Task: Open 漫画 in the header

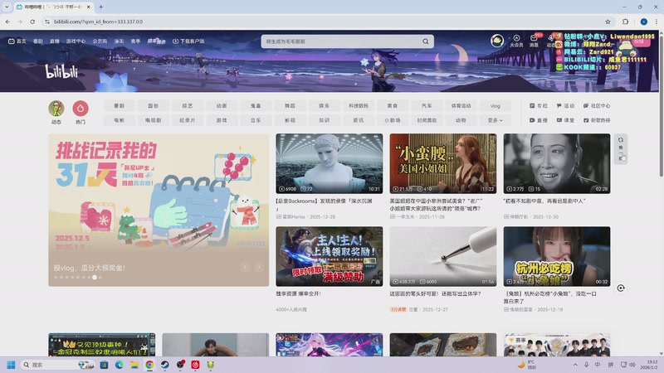Action: coord(119,41)
